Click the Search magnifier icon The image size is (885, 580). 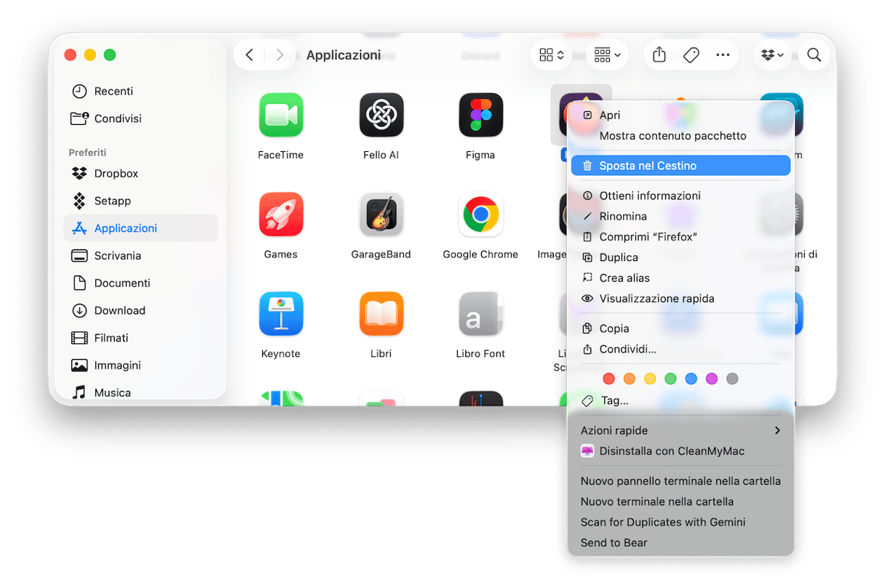[814, 55]
